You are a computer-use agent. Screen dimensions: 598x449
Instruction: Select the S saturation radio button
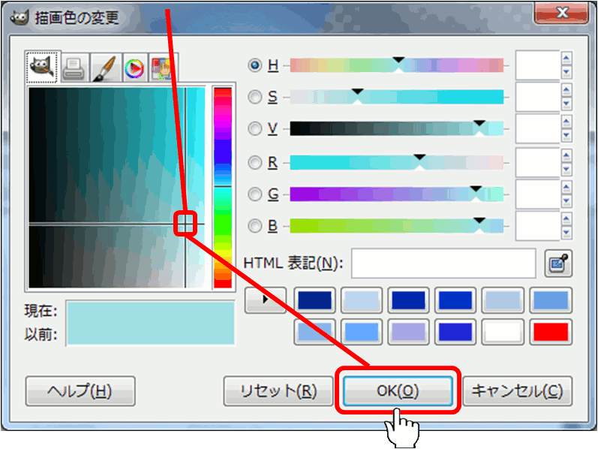pyautogui.click(x=256, y=97)
